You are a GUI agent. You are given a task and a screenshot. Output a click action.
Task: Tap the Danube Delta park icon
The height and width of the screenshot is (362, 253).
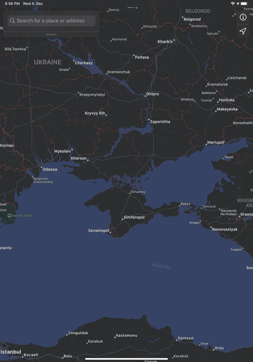point(9,216)
